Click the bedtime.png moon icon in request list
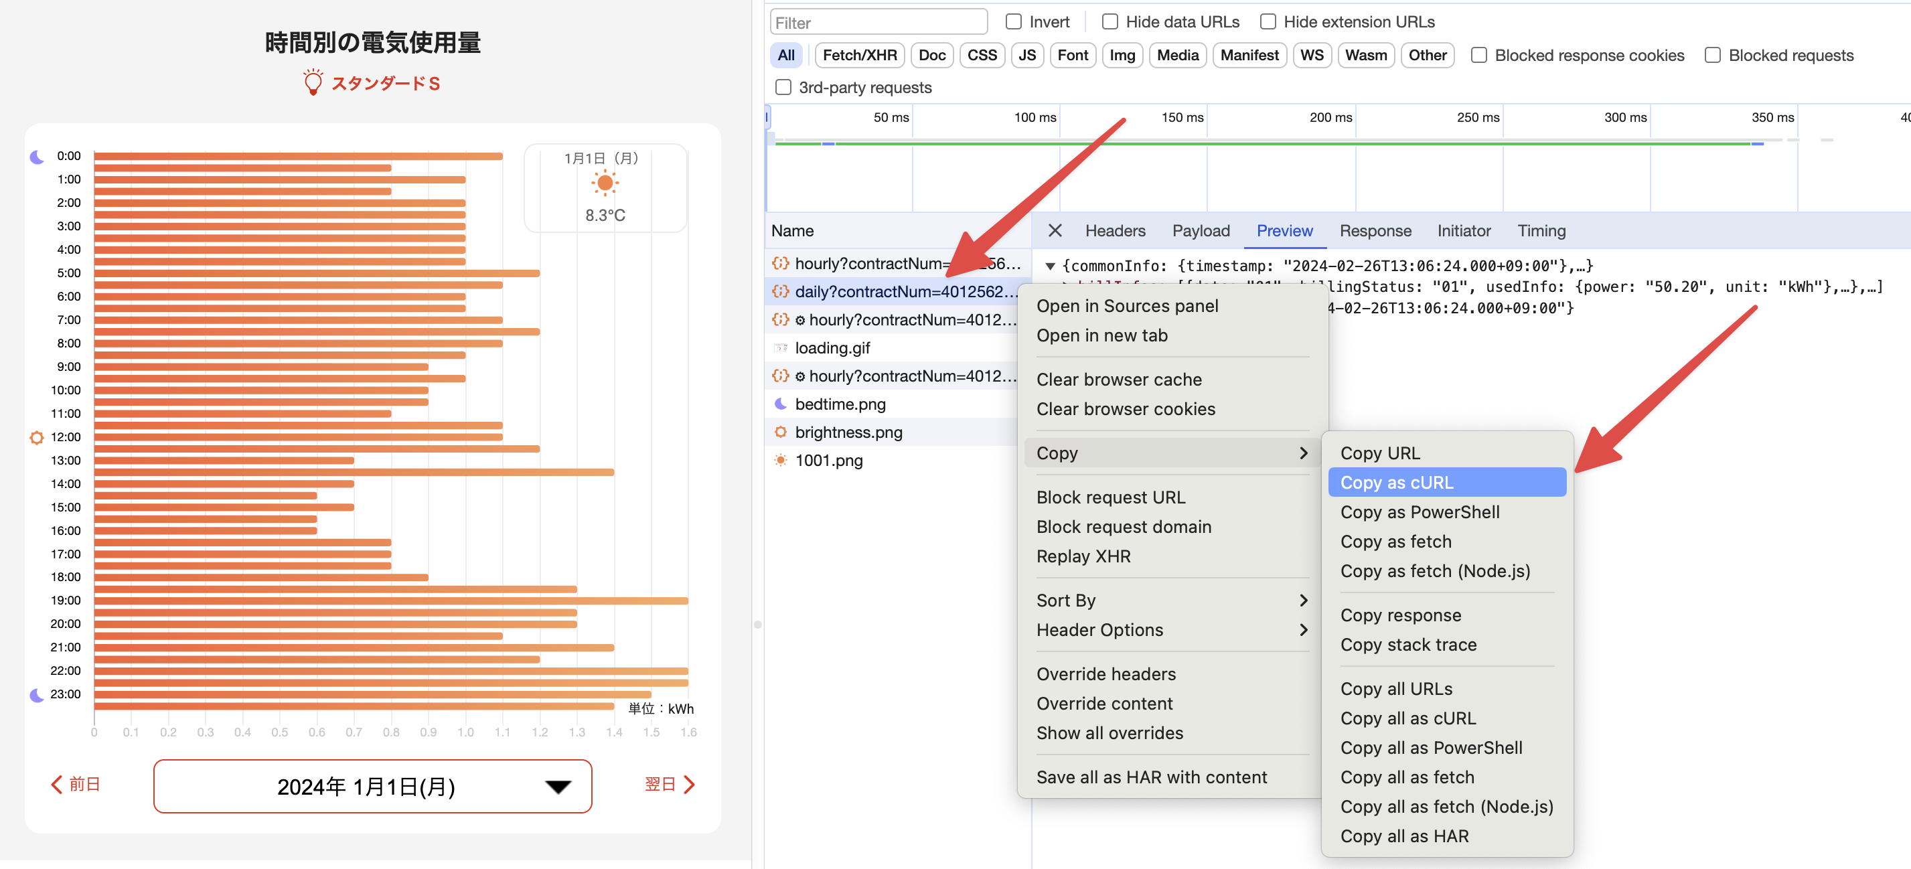 pos(779,404)
